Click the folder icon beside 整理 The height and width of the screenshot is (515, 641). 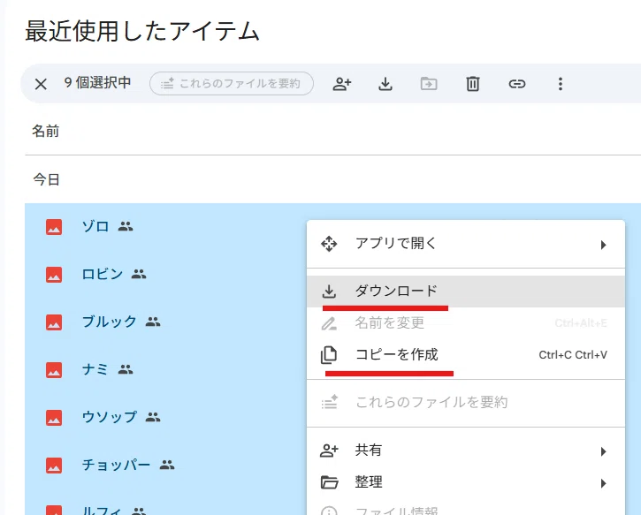tap(329, 482)
